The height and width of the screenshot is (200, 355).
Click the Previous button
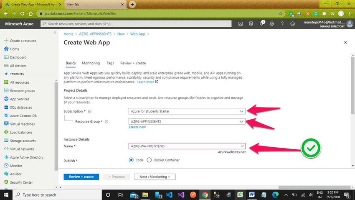[117, 177]
